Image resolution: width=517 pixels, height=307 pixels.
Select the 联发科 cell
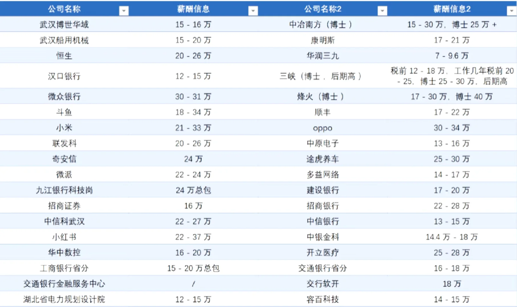pyautogui.click(x=64, y=143)
